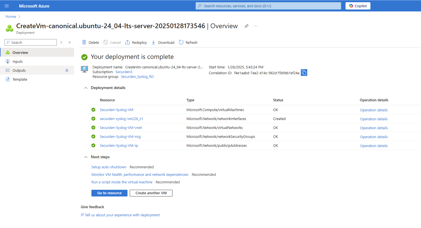The height and width of the screenshot is (228, 421).
Task: Open the Securden_Syslog_RG resource group link
Action: [137, 77]
